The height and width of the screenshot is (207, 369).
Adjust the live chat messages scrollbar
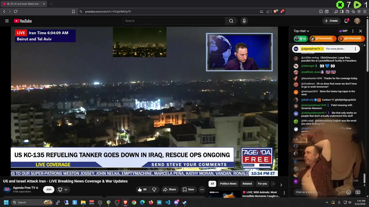364,178
